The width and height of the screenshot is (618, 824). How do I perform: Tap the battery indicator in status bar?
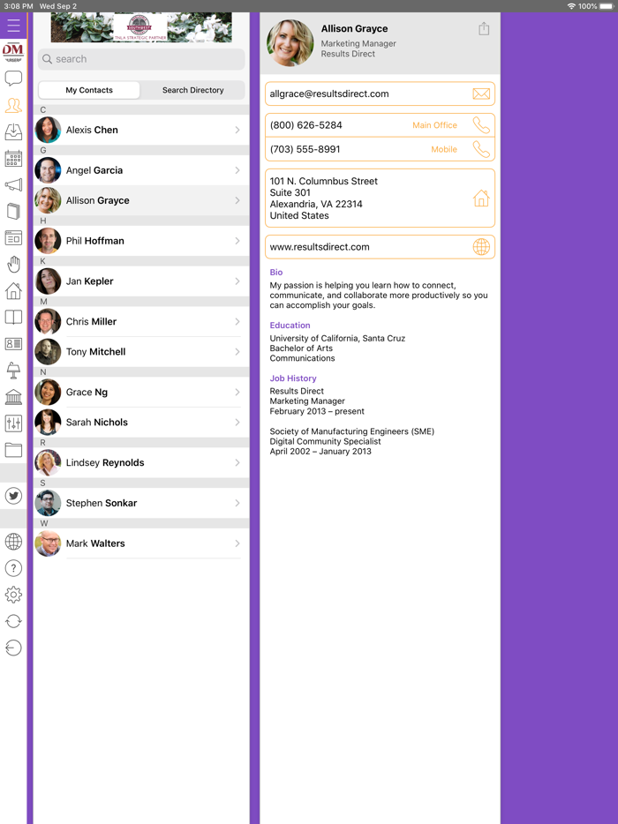[x=606, y=6]
